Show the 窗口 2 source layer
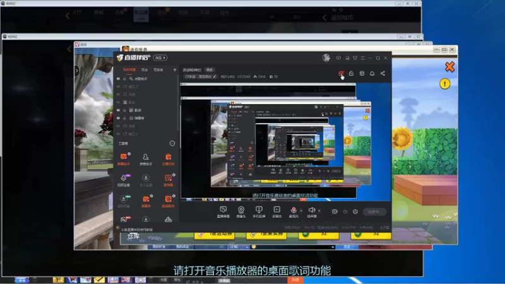The image size is (505, 284). (x=118, y=134)
